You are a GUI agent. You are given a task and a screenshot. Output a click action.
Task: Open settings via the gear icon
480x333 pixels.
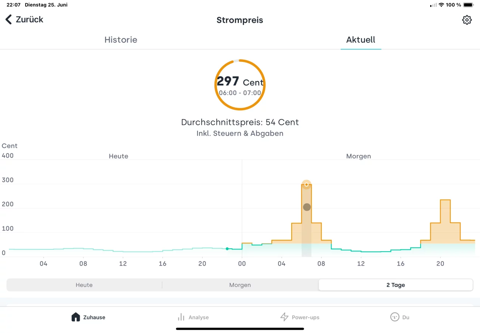point(467,20)
